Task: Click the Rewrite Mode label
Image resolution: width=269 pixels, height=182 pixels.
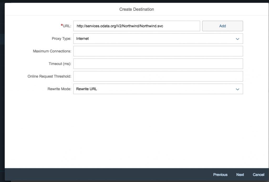Action: (59, 89)
